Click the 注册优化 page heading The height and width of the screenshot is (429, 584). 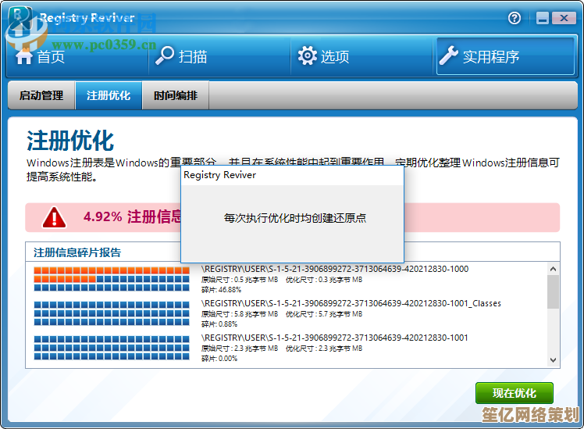tap(70, 141)
